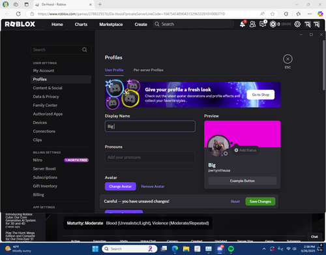326x255 pixels.
Task: Open Edge settings and more menu
Action: [310, 14]
